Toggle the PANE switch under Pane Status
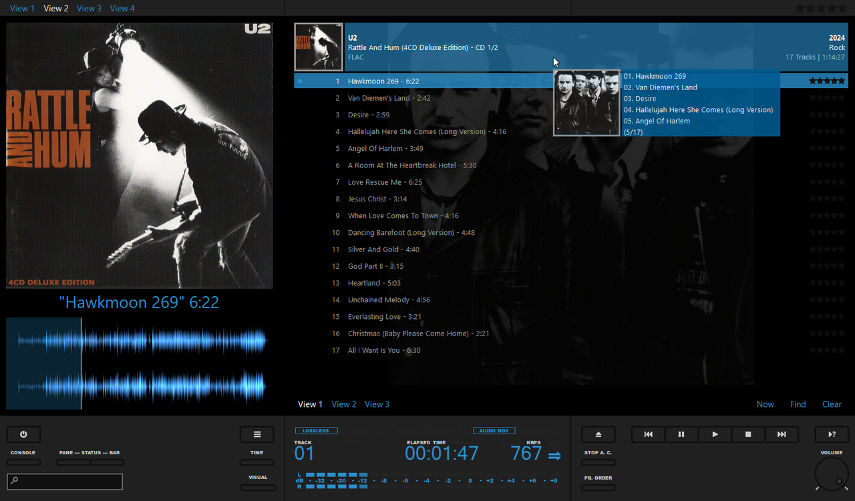 (x=73, y=462)
